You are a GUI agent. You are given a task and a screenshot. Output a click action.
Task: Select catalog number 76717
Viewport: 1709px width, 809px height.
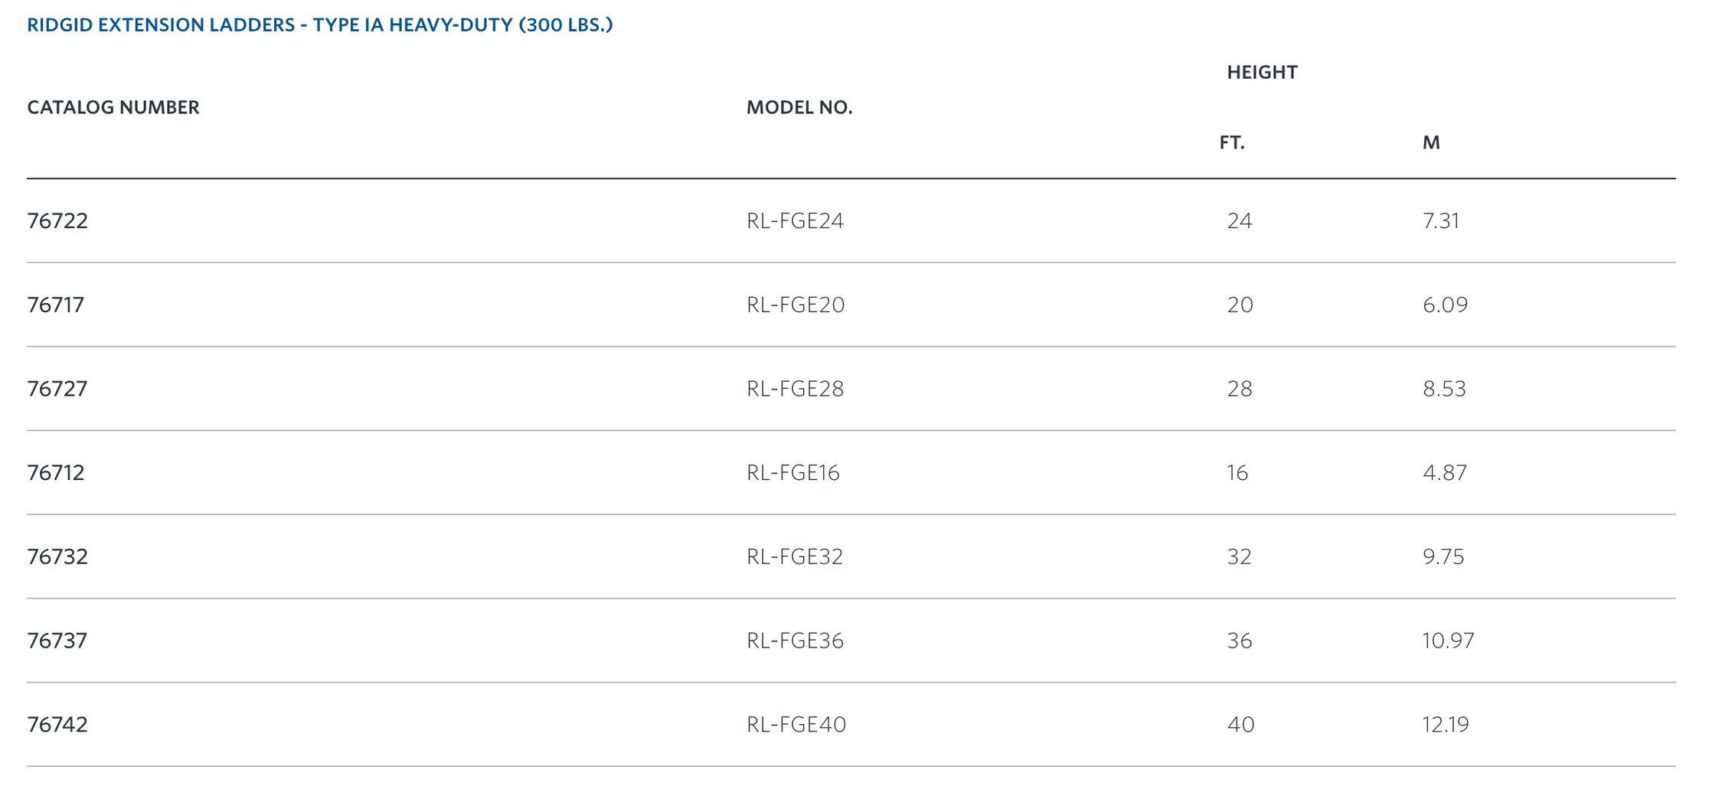56,305
